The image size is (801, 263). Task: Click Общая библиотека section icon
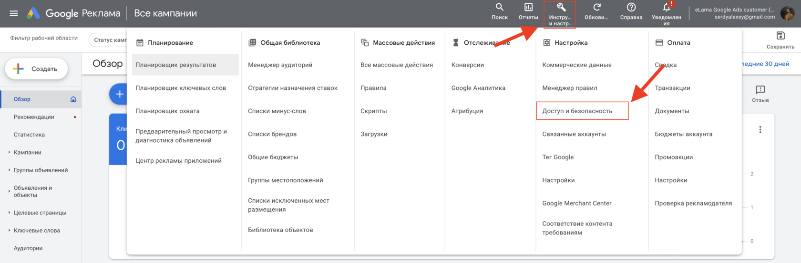point(252,43)
